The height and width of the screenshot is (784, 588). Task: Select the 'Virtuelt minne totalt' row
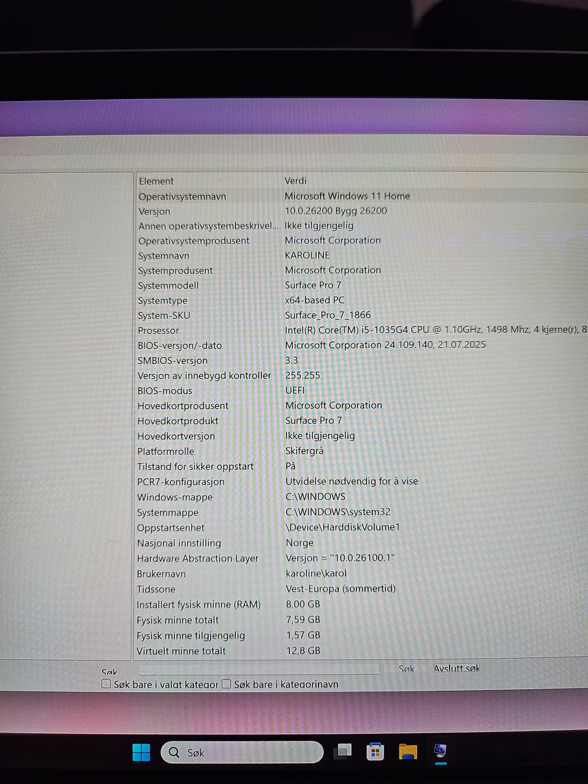pyautogui.click(x=362, y=650)
